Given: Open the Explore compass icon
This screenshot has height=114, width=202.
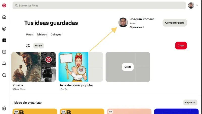Looking at the screenshot, I should pyautogui.click(x=4, y=29).
